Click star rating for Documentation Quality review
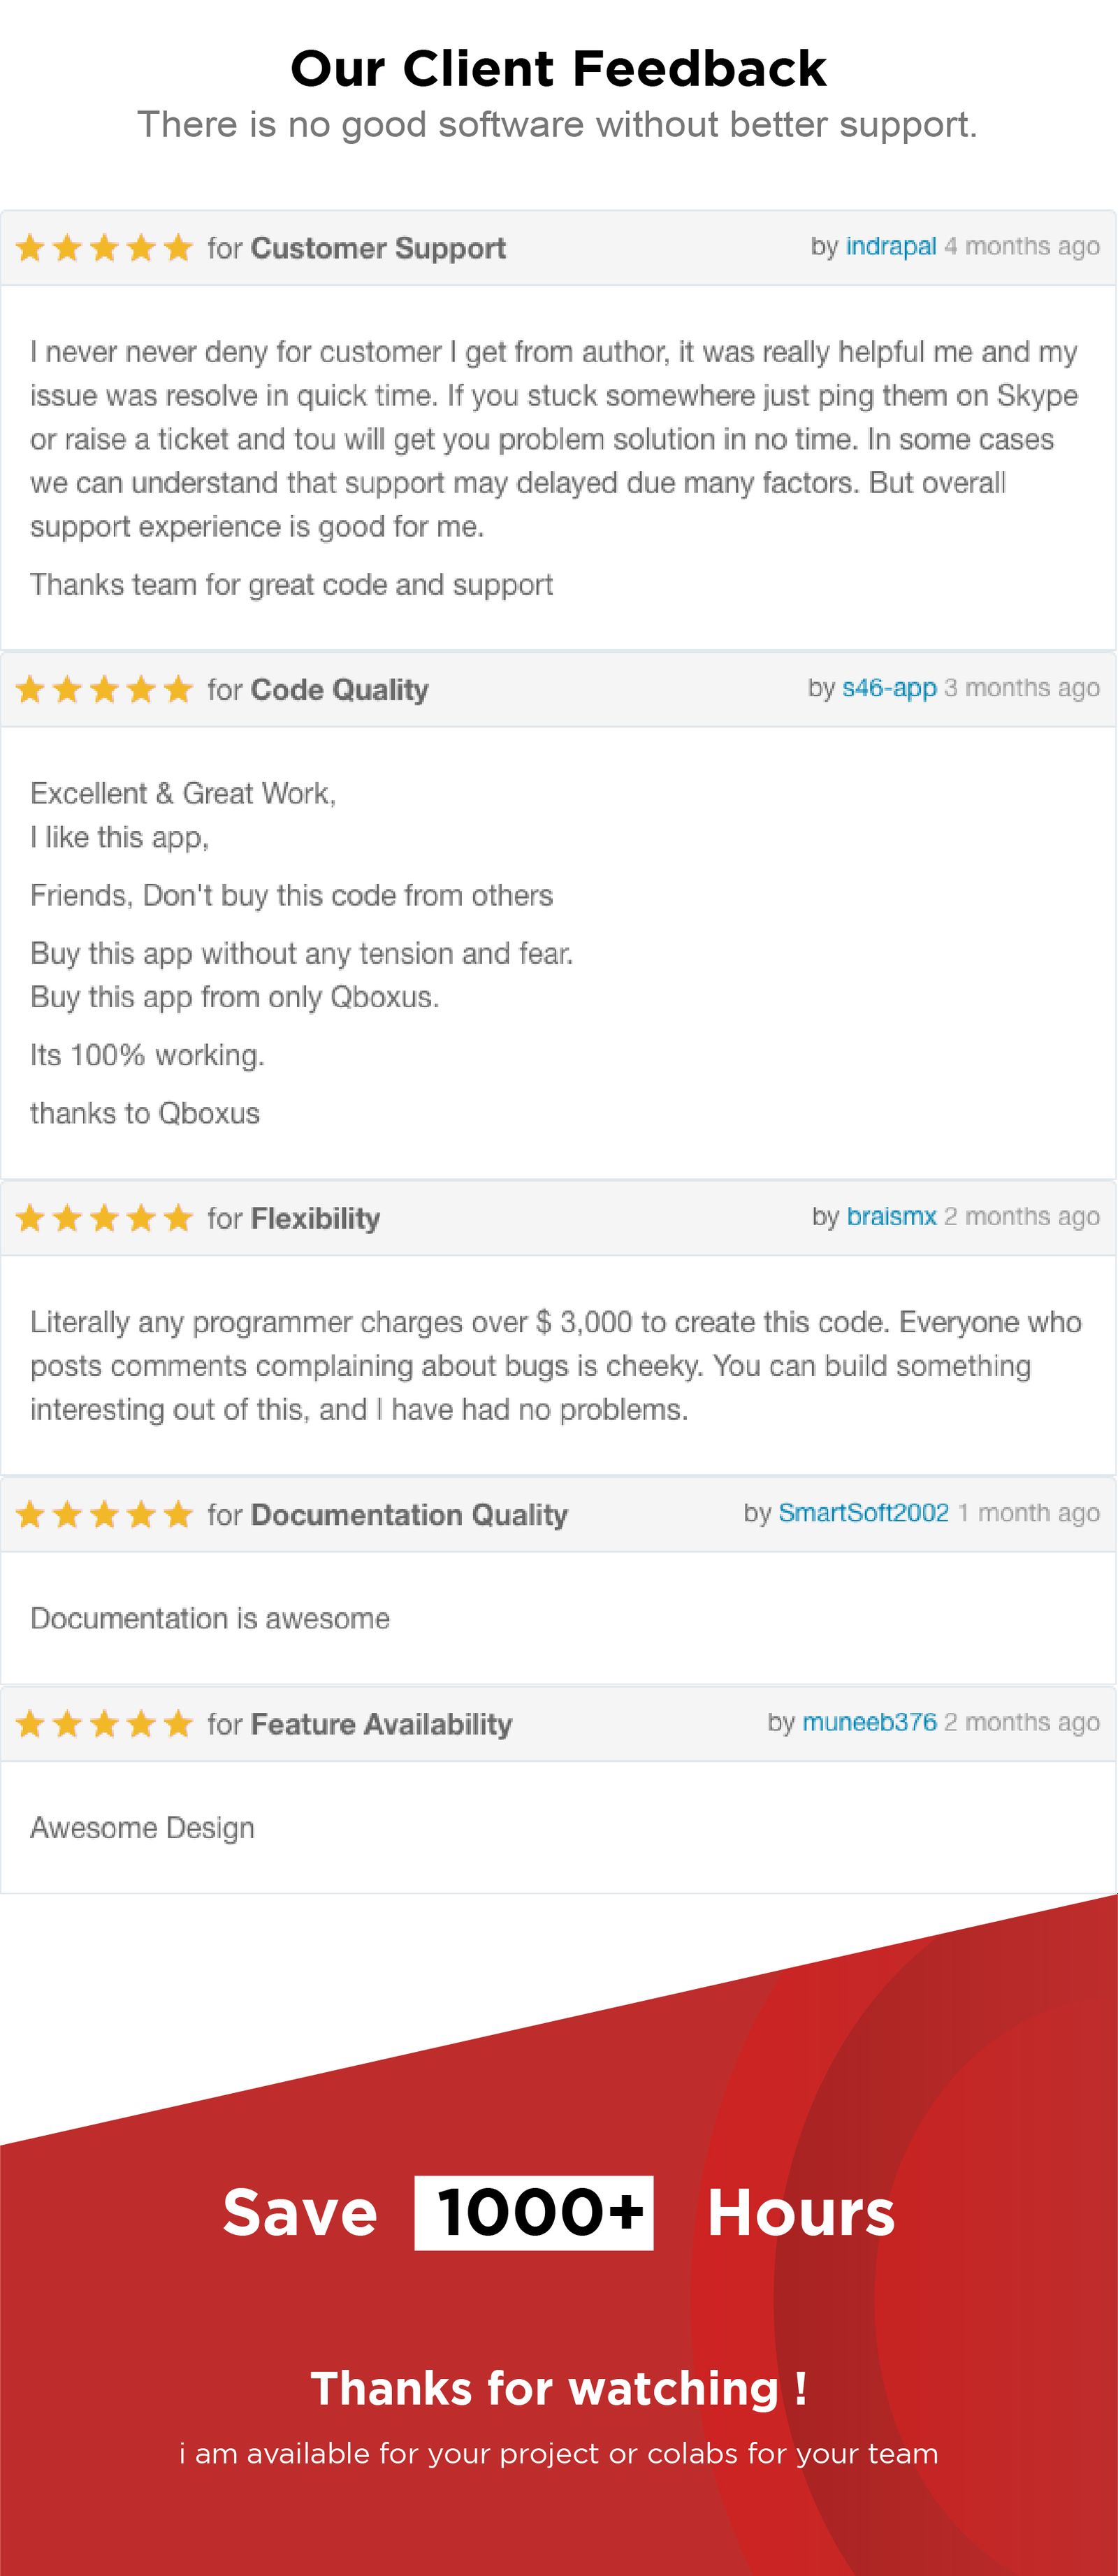1118x2576 pixels. (104, 1514)
